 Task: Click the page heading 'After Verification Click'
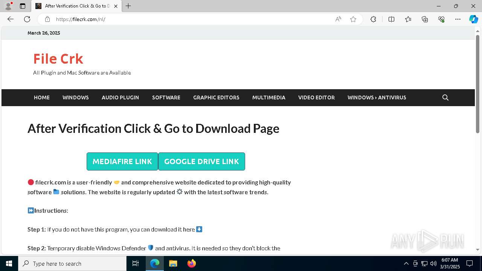pyautogui.click(x=154, y=129)
